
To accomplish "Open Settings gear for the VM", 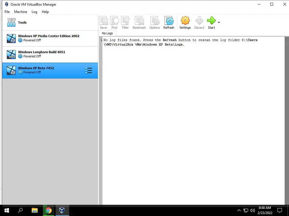I will pos(185,22).
